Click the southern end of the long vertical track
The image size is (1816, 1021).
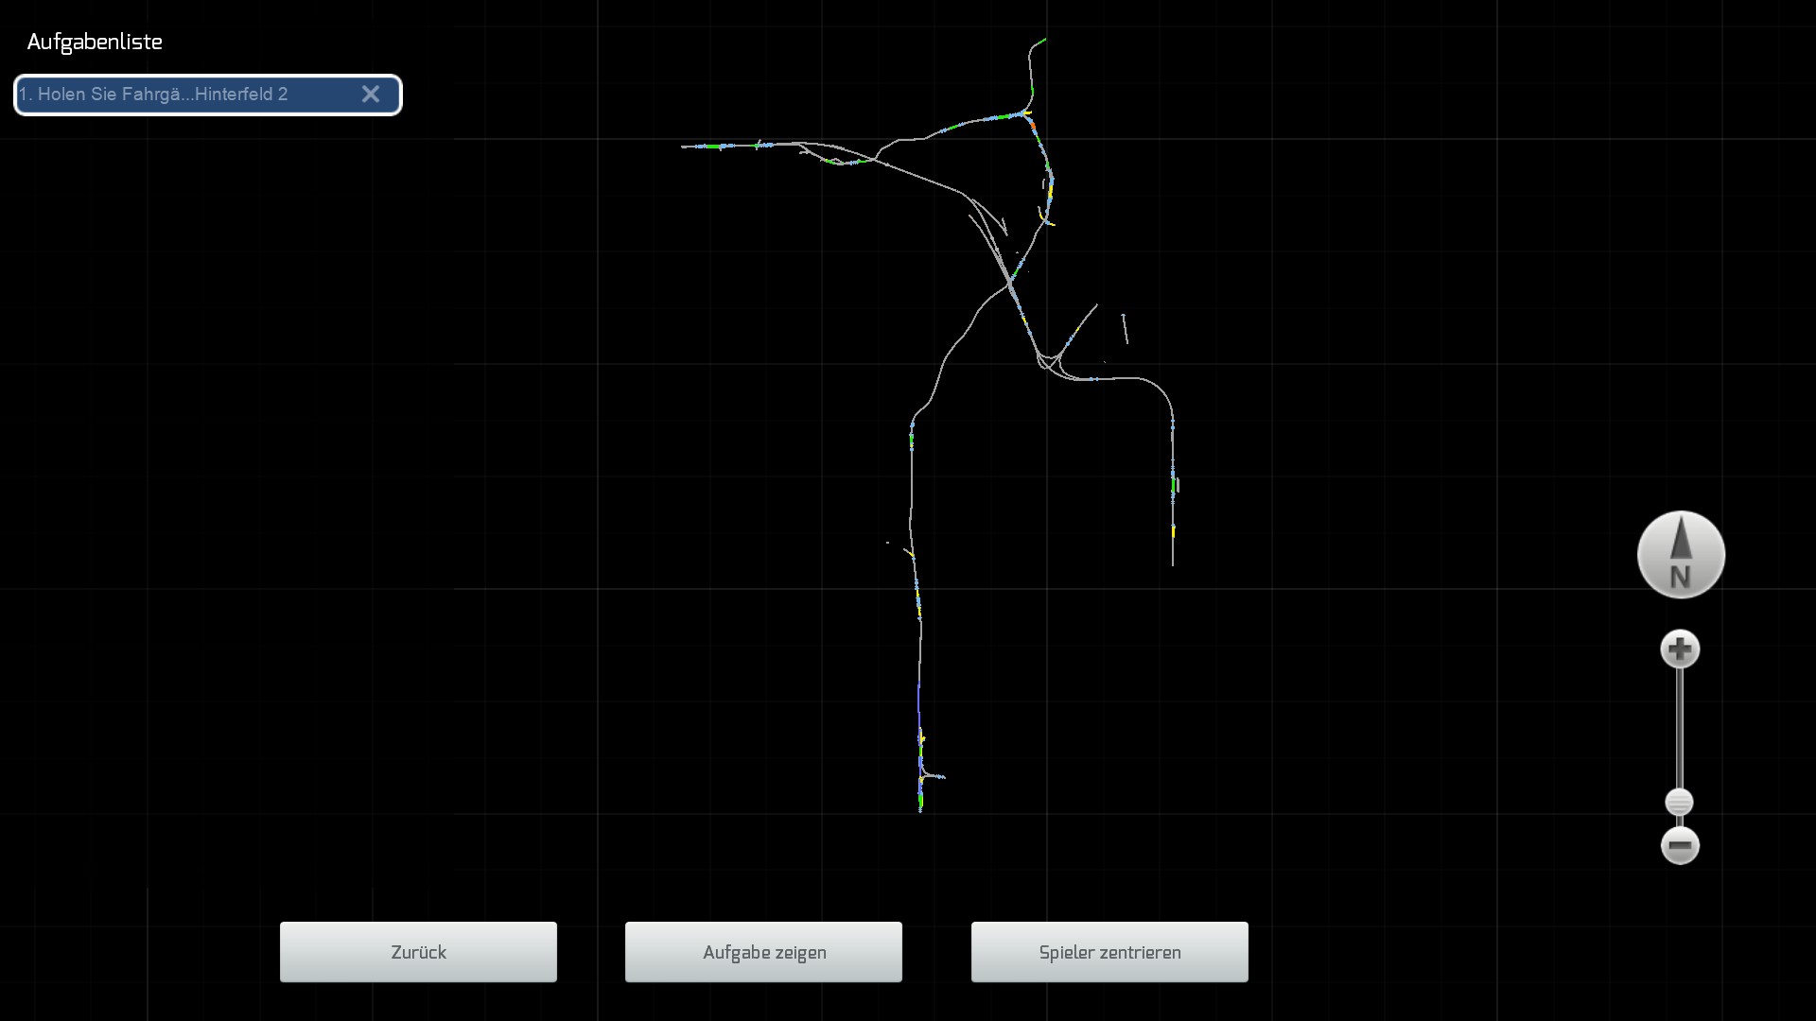coord(920,809)
